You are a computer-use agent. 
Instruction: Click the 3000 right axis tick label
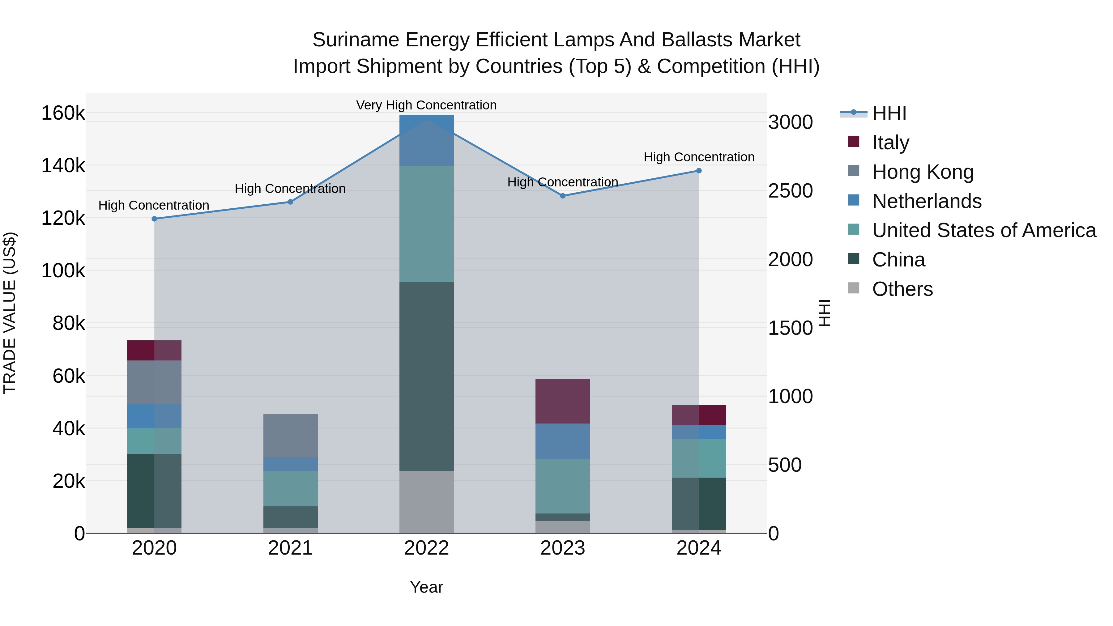click(790, 122)
